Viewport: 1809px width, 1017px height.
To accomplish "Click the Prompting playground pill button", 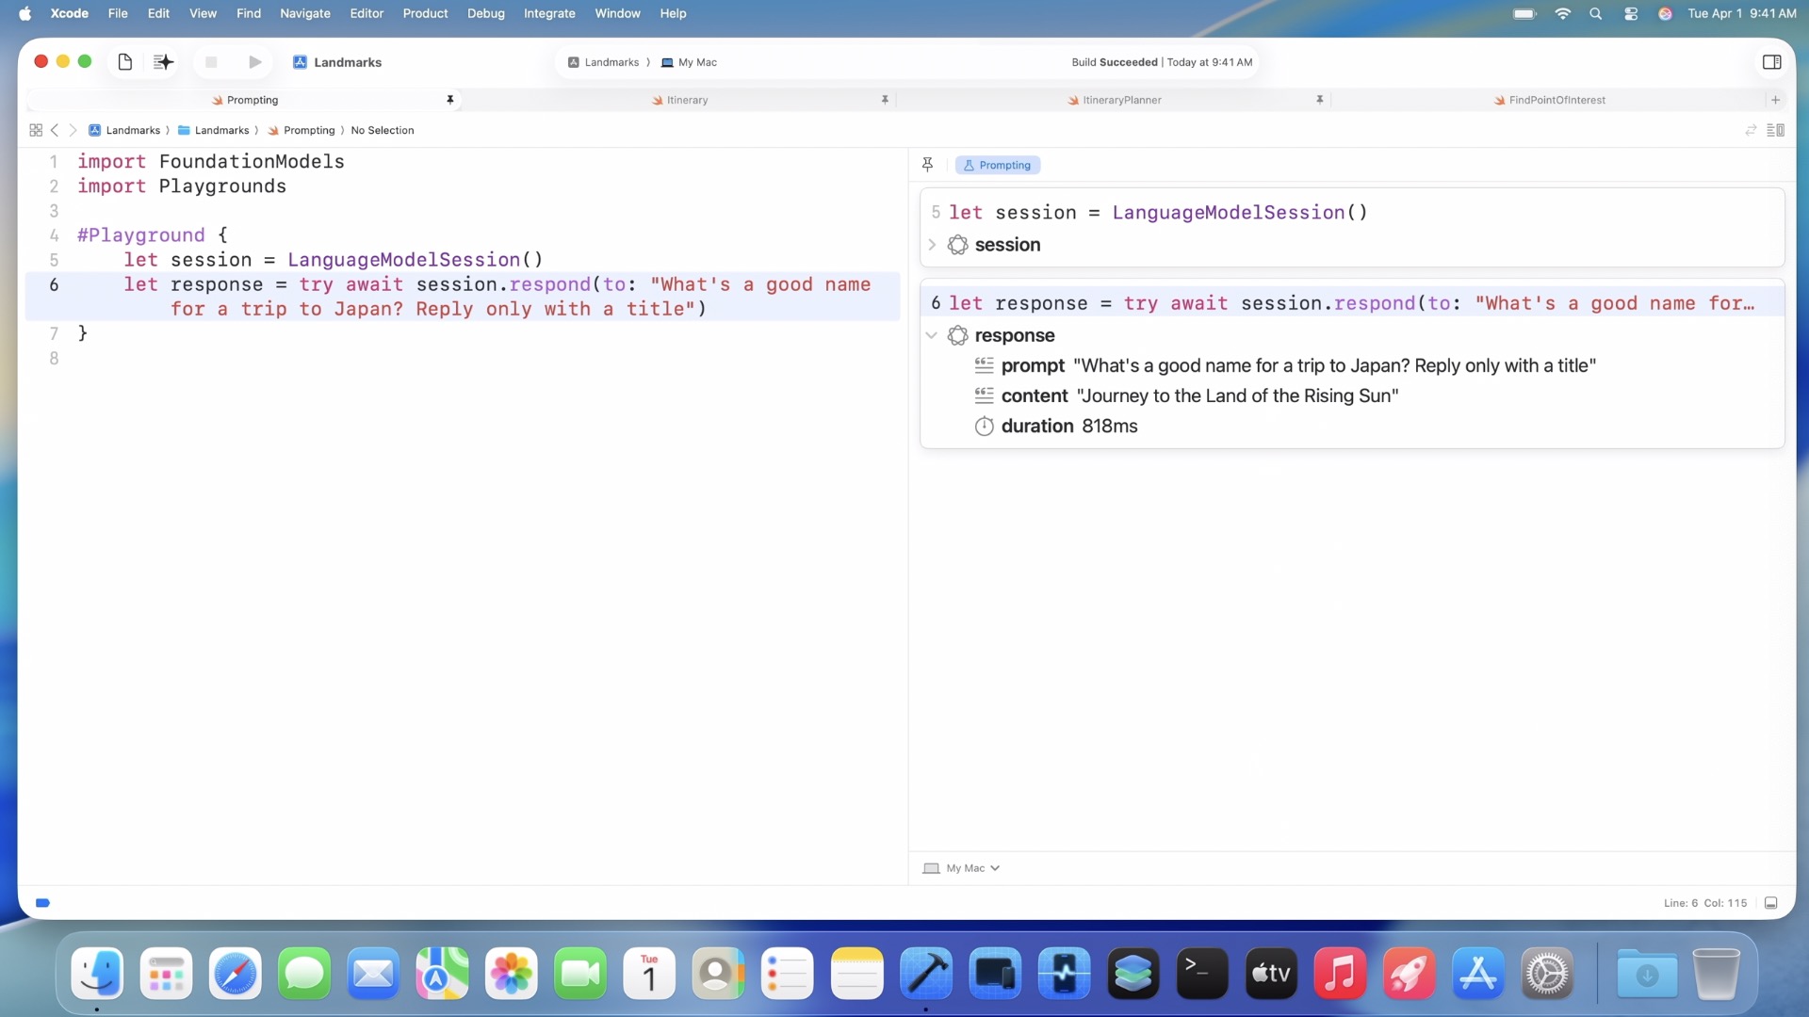I will [x=997, y=165].
